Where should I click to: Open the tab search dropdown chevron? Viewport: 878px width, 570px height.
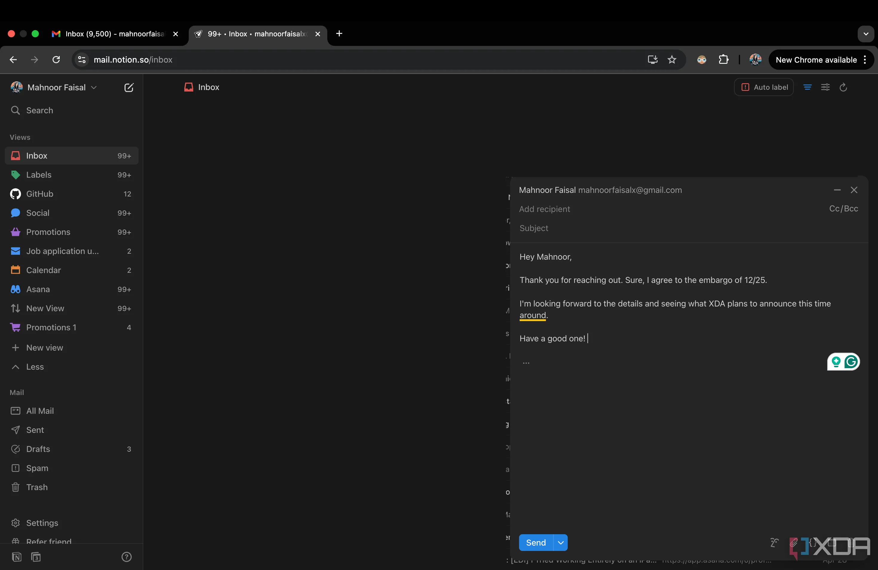pos(866,34)
